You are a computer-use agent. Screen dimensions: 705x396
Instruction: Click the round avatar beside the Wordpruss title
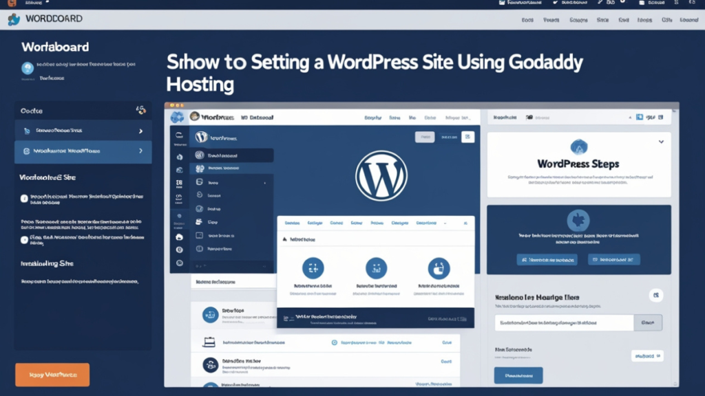click(x=195, y=116)
